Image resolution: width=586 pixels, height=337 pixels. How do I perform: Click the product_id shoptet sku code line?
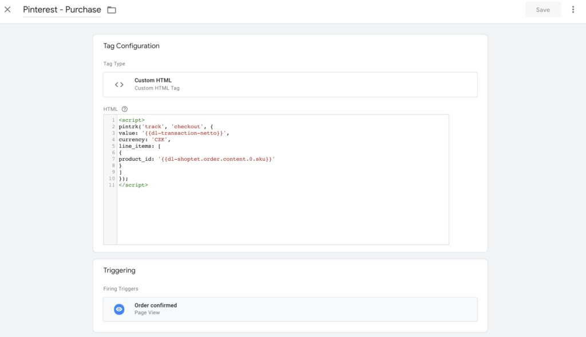pos(197,159)
